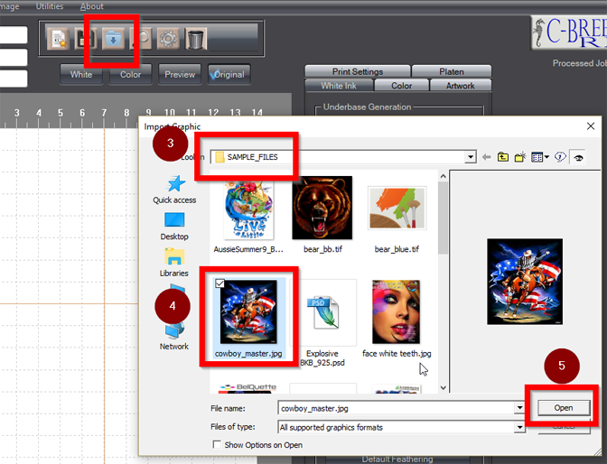The height and width of the screenshot is (464, 607).
Task: Expand the Files of type dropdown
Action: [x=519, y=427]
